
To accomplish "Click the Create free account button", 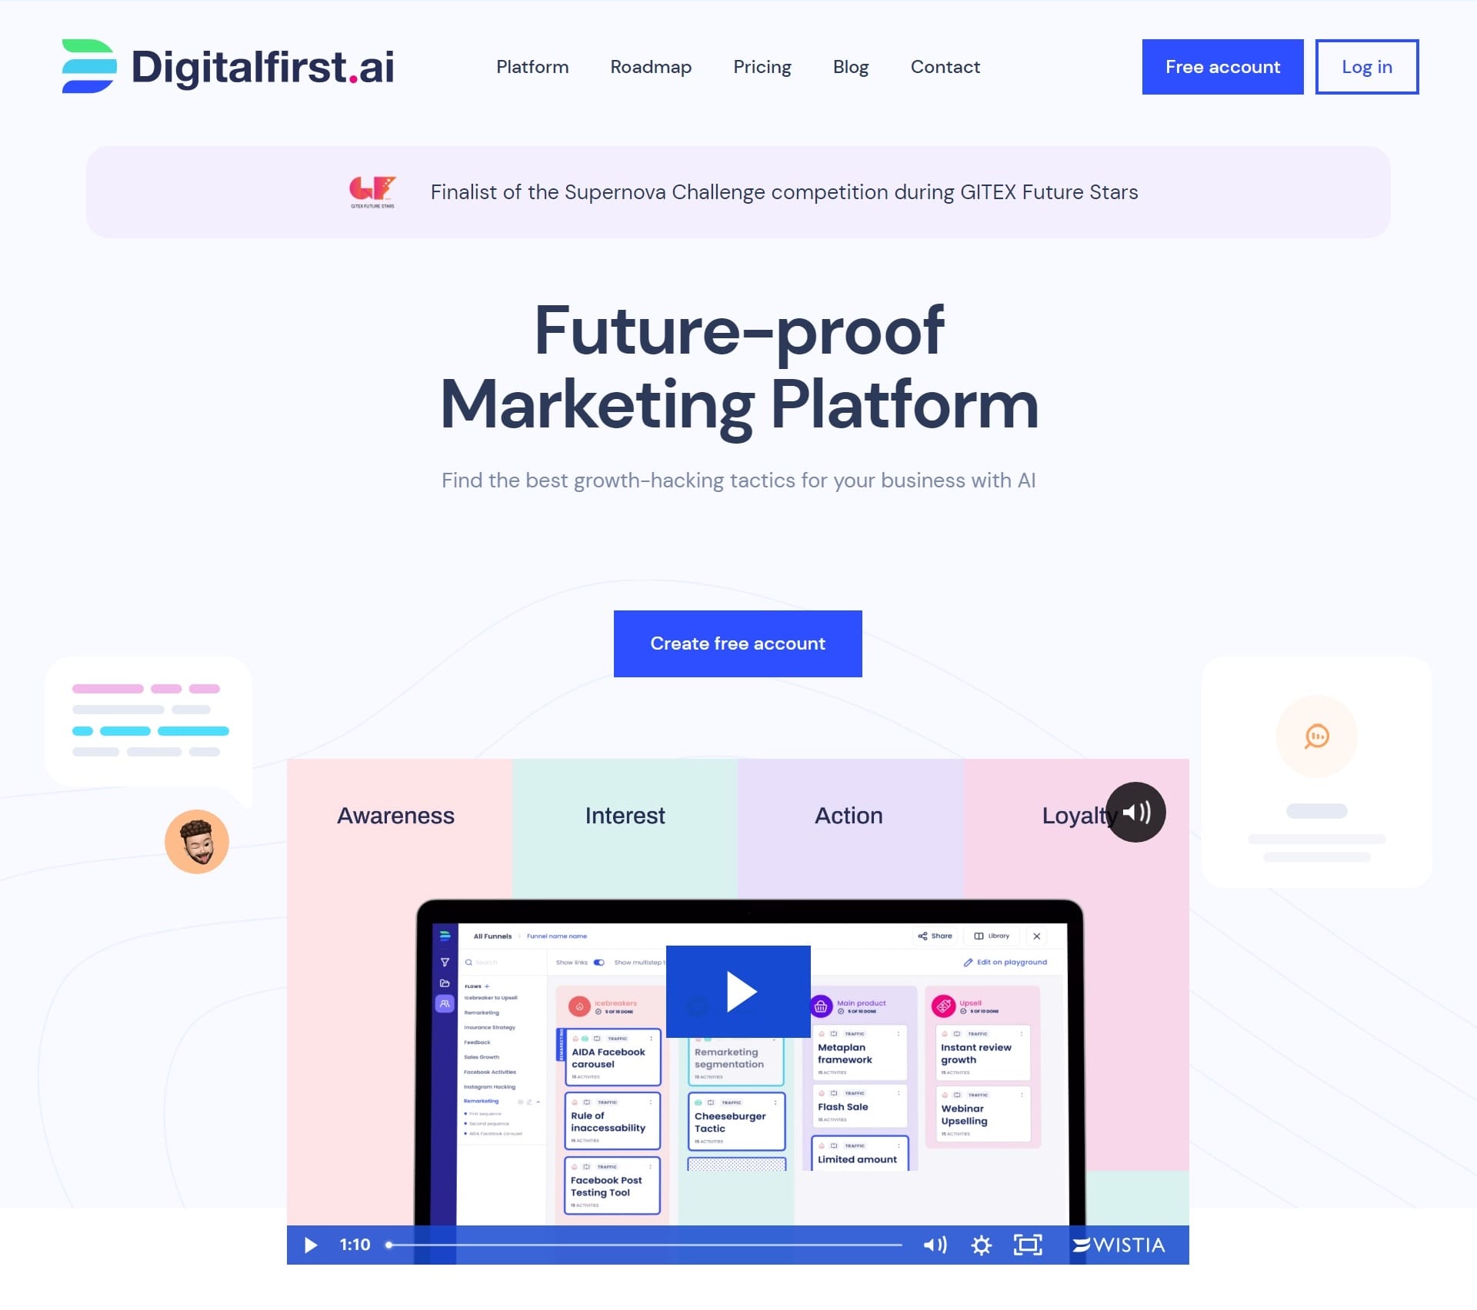I will tap(738, 643).
